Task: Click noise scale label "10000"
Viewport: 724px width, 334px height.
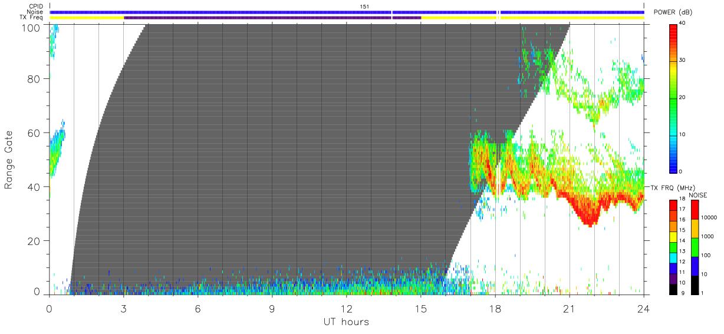Action: [x=709, y=217]
